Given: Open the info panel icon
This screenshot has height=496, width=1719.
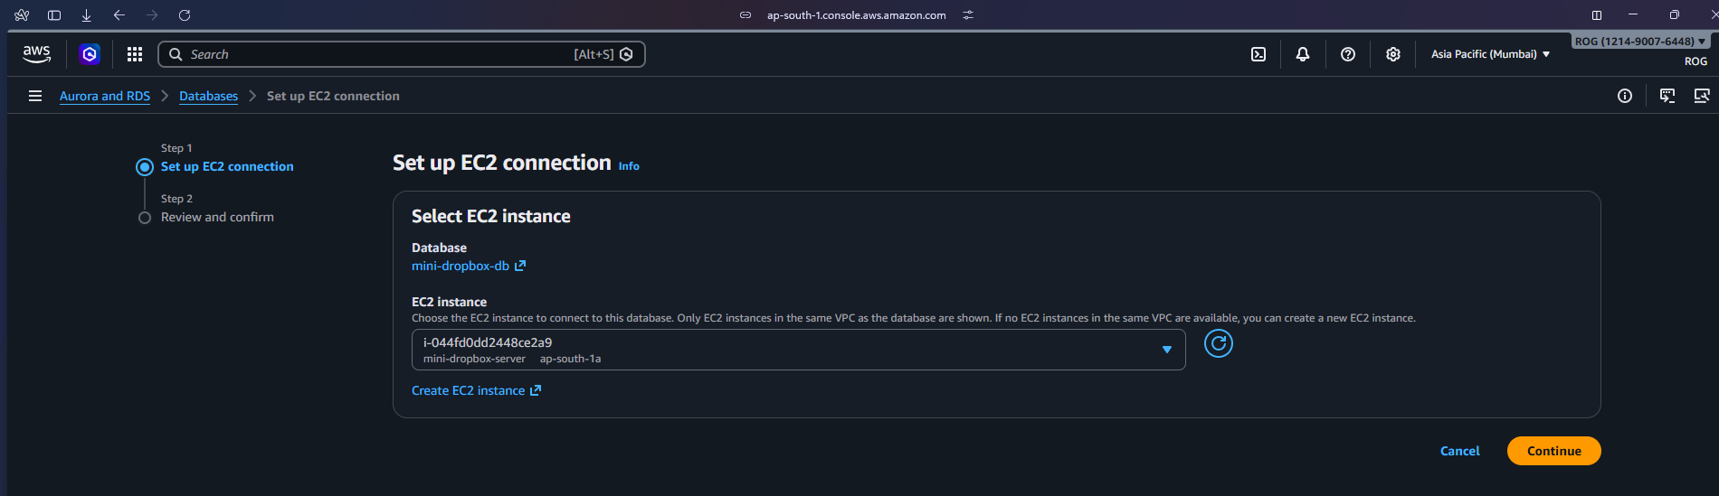Looking at the screenshot, I should coord(1624,96).
